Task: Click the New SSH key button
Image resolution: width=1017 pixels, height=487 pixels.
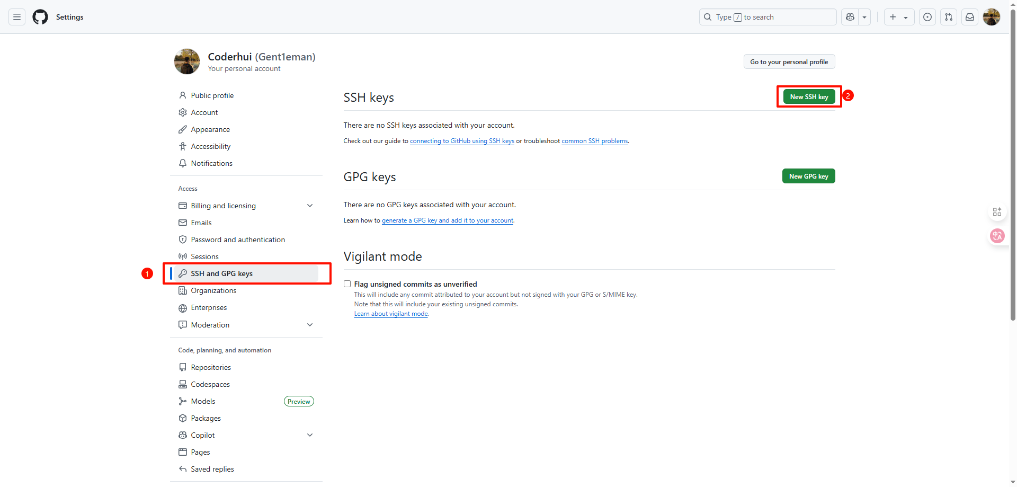Action: (x=809, y=97)
